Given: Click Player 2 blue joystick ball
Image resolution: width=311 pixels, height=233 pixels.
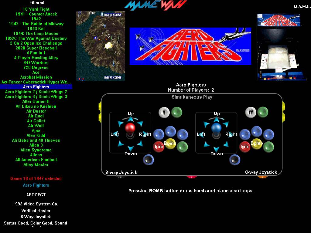Looking at the screenshot, I should coord(216,127).
